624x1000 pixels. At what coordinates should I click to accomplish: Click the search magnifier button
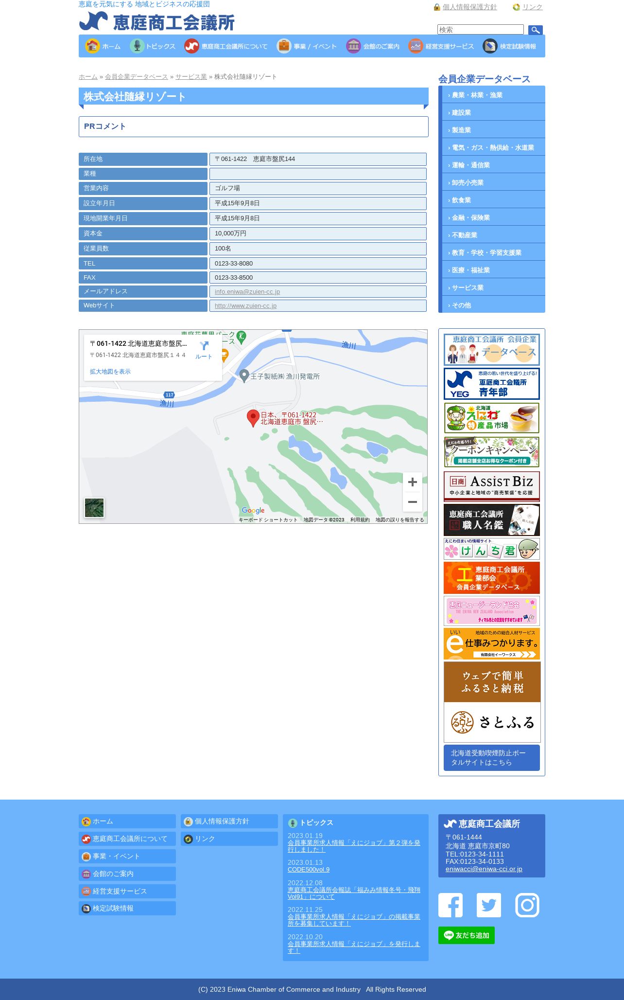tap(535, 30)
